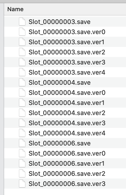Select file icon of Slot_00000003.save.ver0
Screen dimensions: 126x195
click(x=22, y=32)
